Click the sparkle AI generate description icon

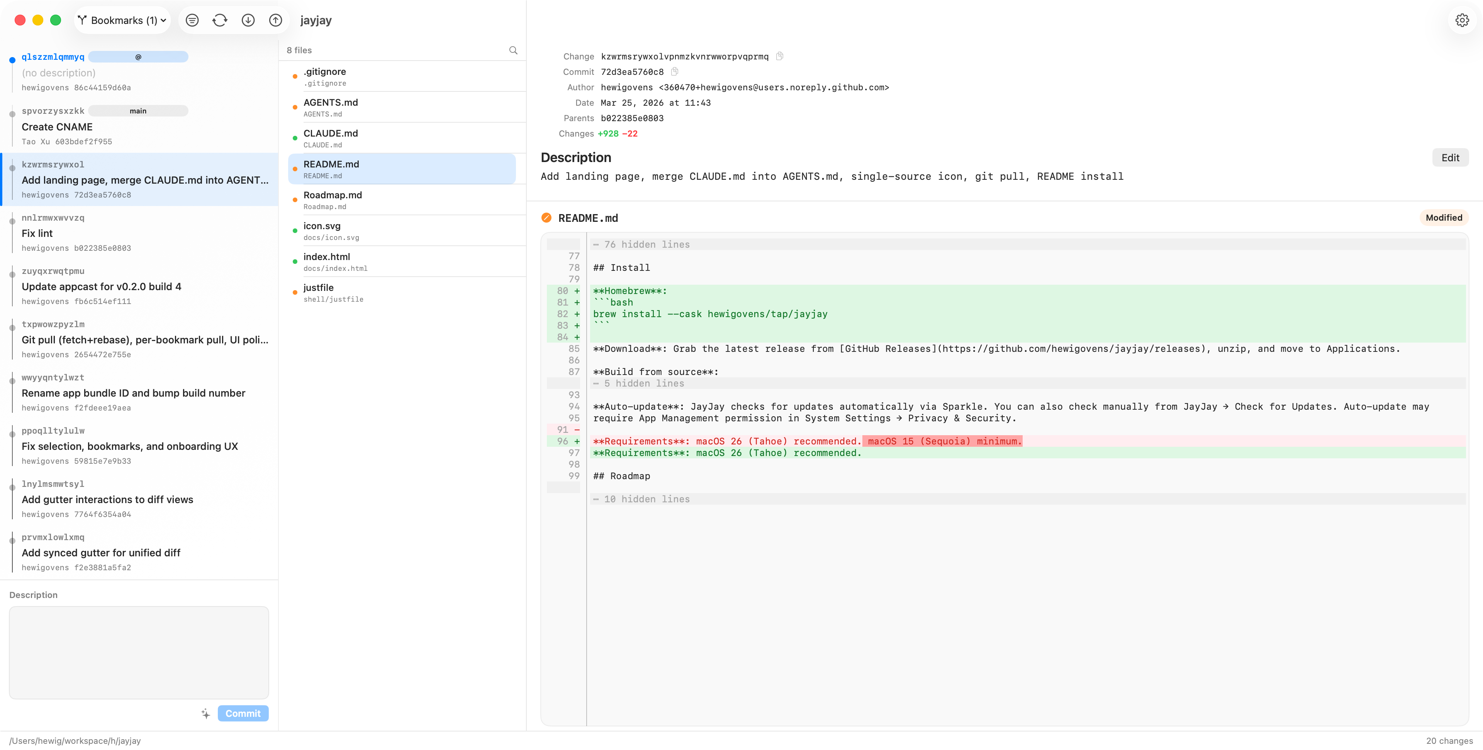click(x=205, y=713)
